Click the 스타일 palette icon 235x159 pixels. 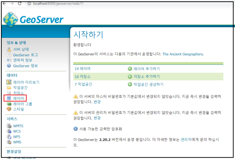click(9, 109)
